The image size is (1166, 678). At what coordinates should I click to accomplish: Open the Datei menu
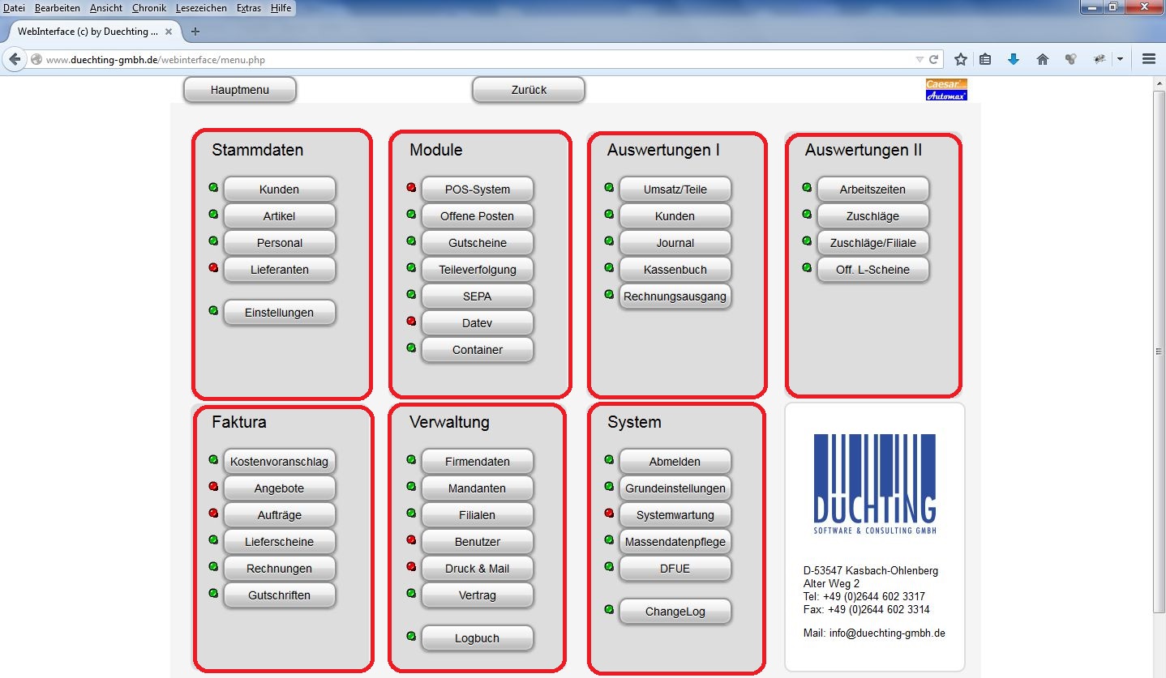[x=15, y=7]
